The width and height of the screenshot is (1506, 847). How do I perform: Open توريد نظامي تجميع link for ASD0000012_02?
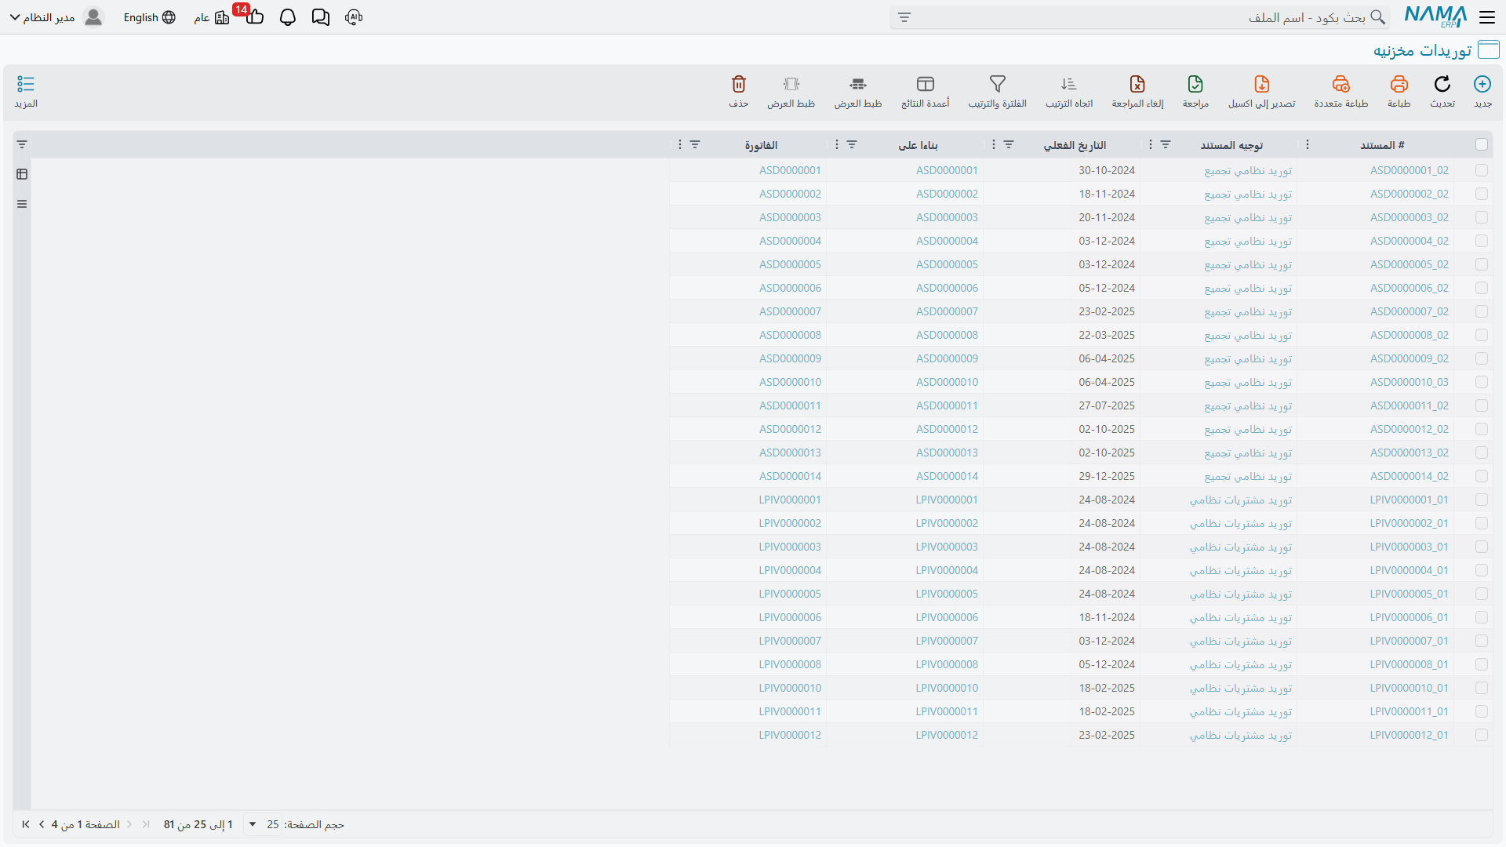(x=1248, y=429)
